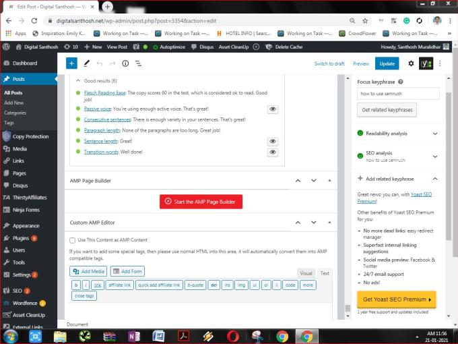Click the Preview link
Screen dimensions: 458x344
tap(361, 63)
